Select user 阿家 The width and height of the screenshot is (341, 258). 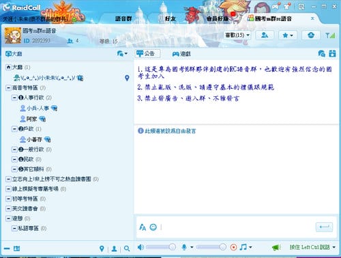[x=33, y=119]
